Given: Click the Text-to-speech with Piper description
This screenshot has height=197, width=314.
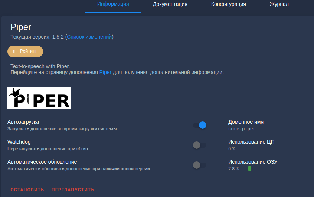Looking at the screenshot, I should [40, 66].
